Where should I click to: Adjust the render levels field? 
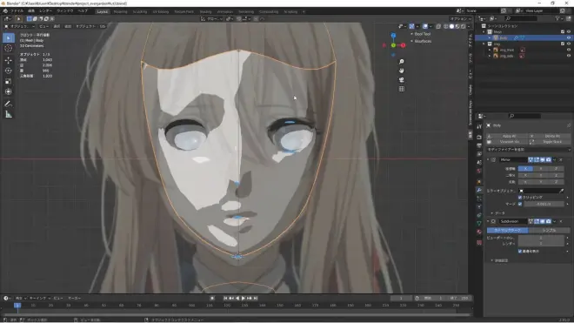[x=541, y=244]
